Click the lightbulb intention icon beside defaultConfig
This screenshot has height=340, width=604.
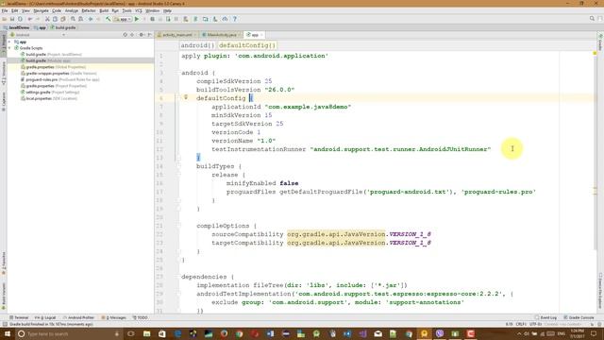click(186, 97)
